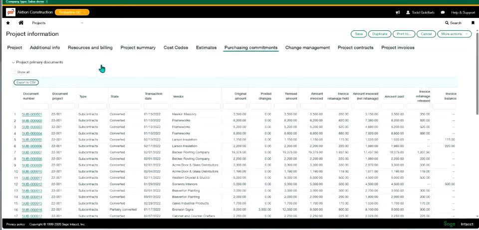Viewport: 479px width, 230px height.
Task: Click the Document number filter field
Action: (35, 107)
